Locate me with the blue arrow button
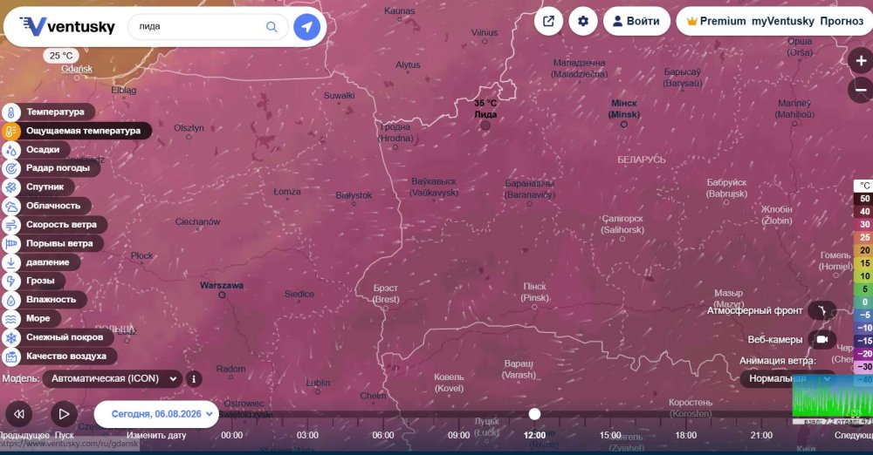Viewport: 873px width, 455px height. click(306, 27)
